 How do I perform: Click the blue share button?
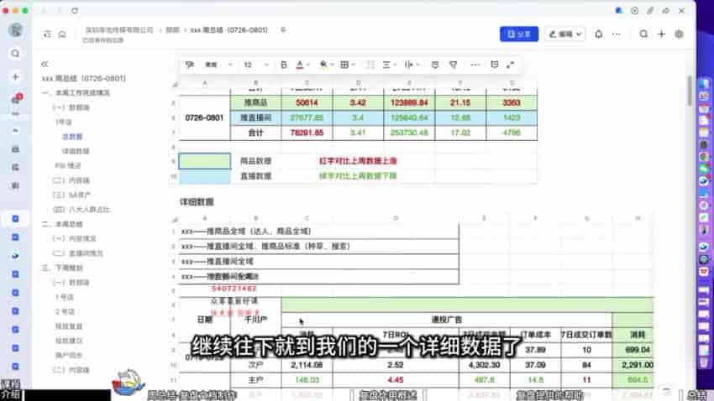point(518,34)
